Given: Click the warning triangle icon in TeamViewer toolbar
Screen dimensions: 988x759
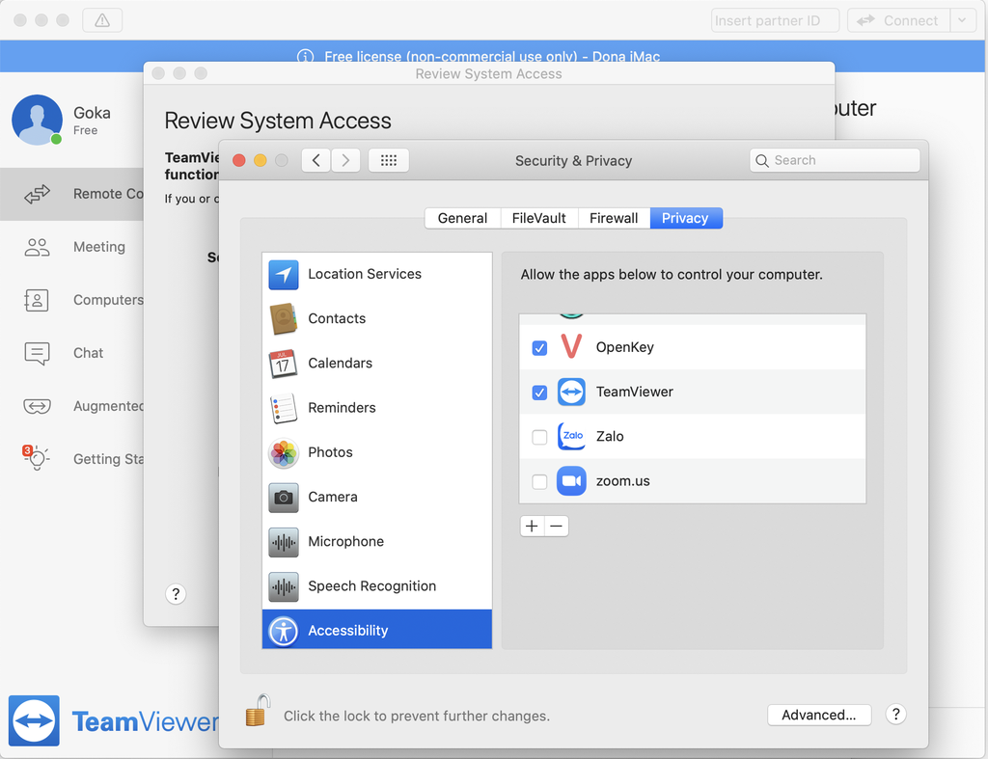Looking at the screenshot, I should (102, 21).
